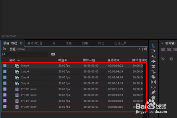Viewport: 177px width, 118px height.
Task: Click the blue label swatch of 3.mp4
Action: click(5, 83)
